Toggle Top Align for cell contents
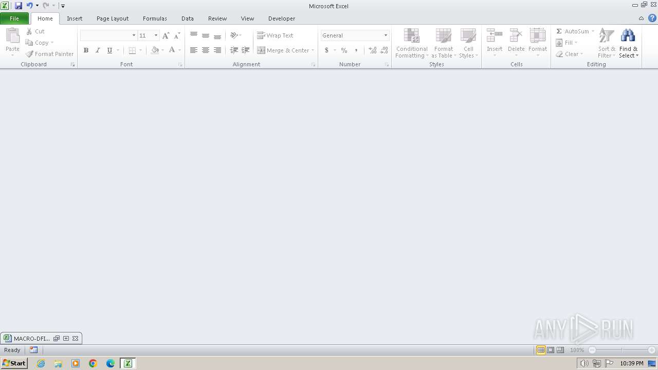The height and width of the screenshot is (370, 658). (x=194, y=35)
